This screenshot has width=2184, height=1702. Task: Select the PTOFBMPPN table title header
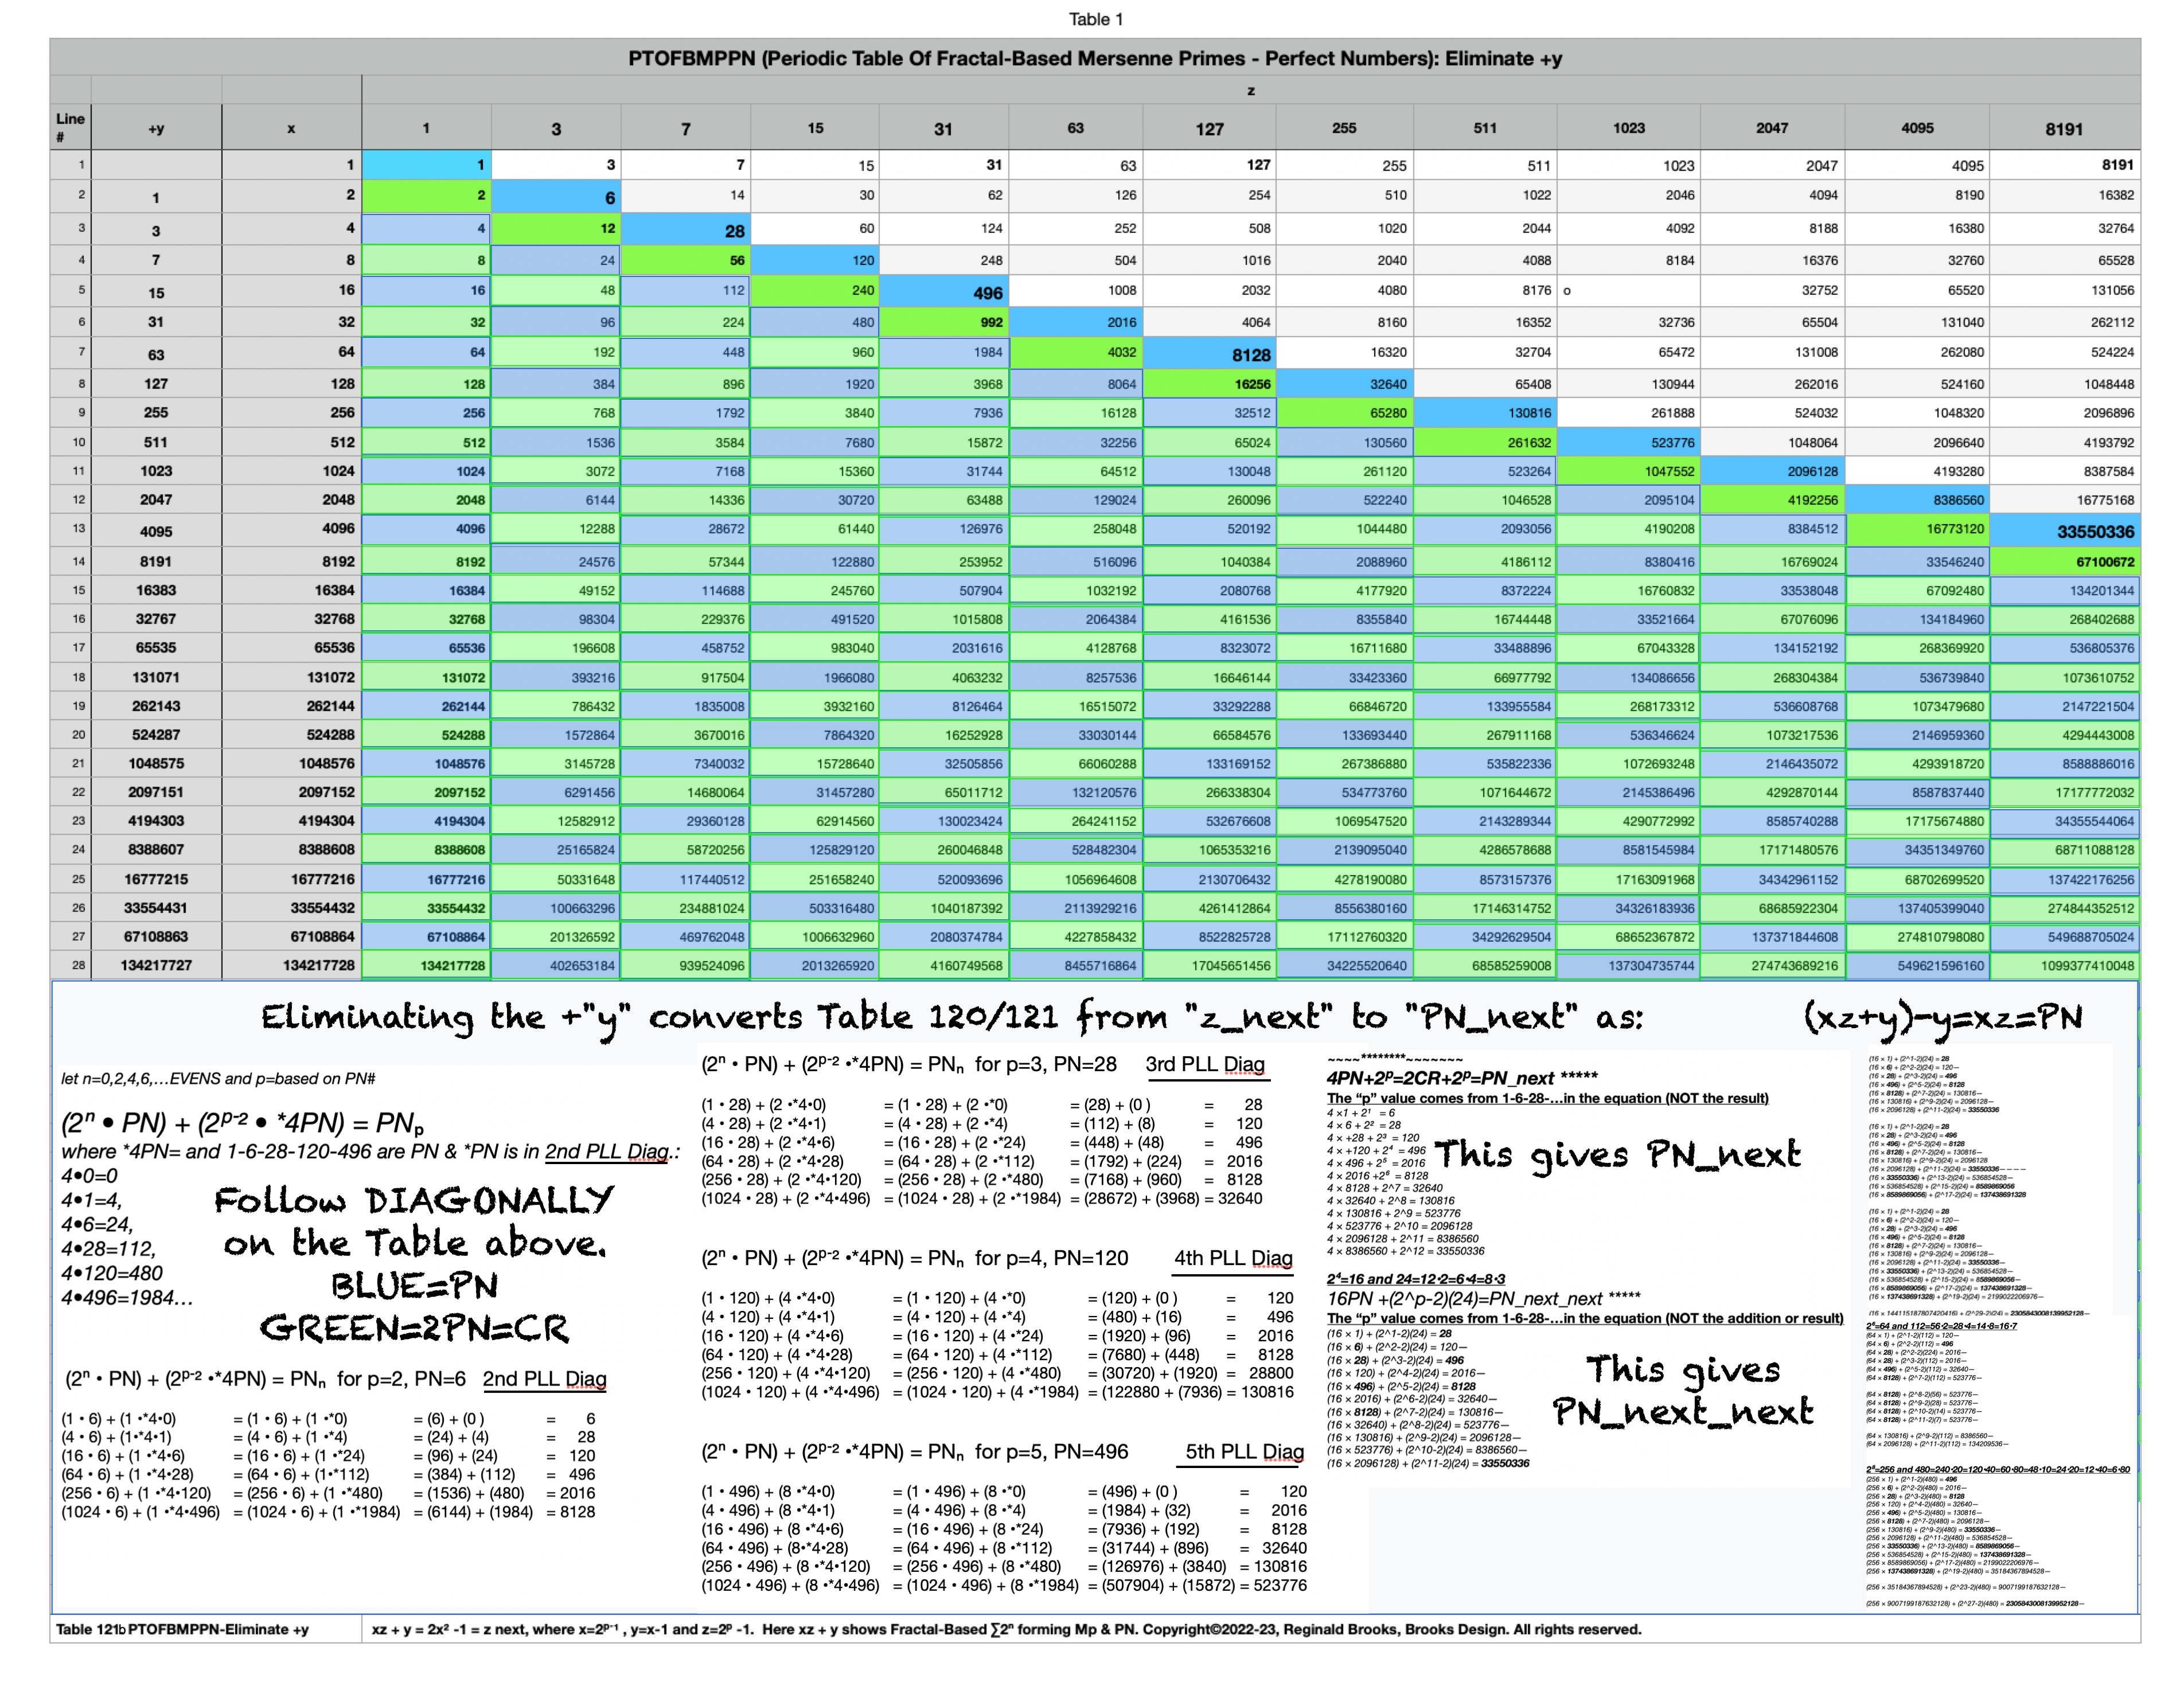point(1095,59)
